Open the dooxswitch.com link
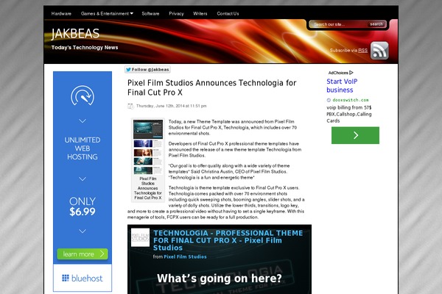Screen dimensions: 442x294 (351, 100)
